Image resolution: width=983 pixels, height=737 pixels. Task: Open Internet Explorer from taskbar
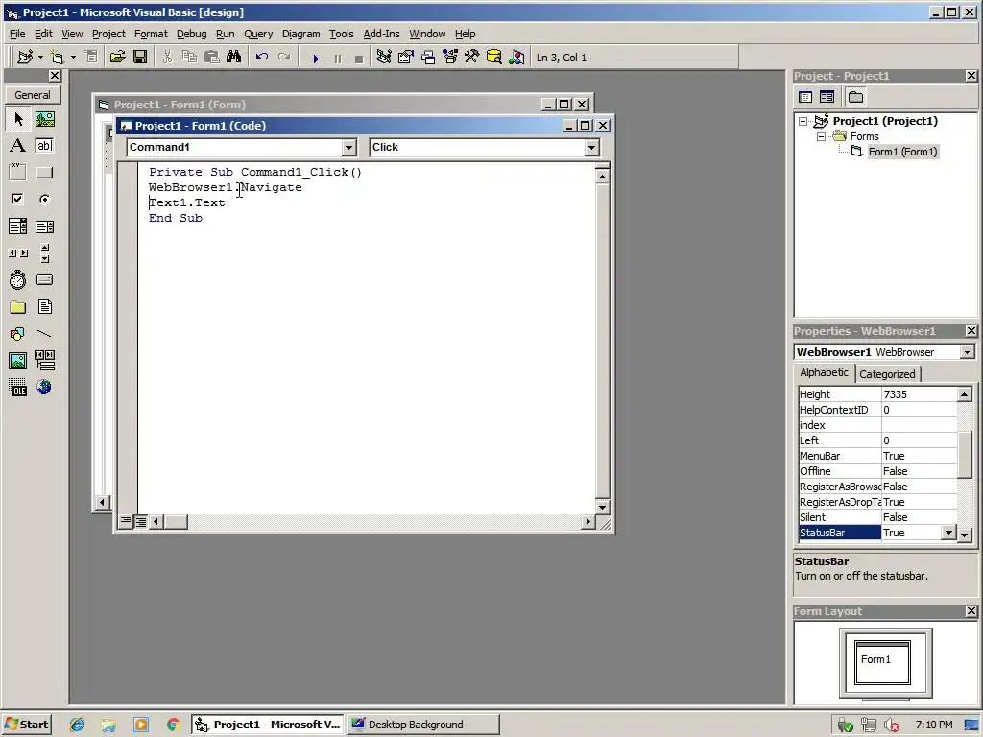(77, 725)
